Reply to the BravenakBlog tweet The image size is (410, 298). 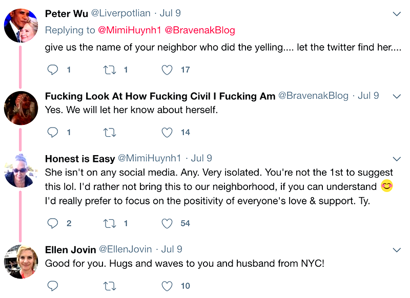point(53,132)
